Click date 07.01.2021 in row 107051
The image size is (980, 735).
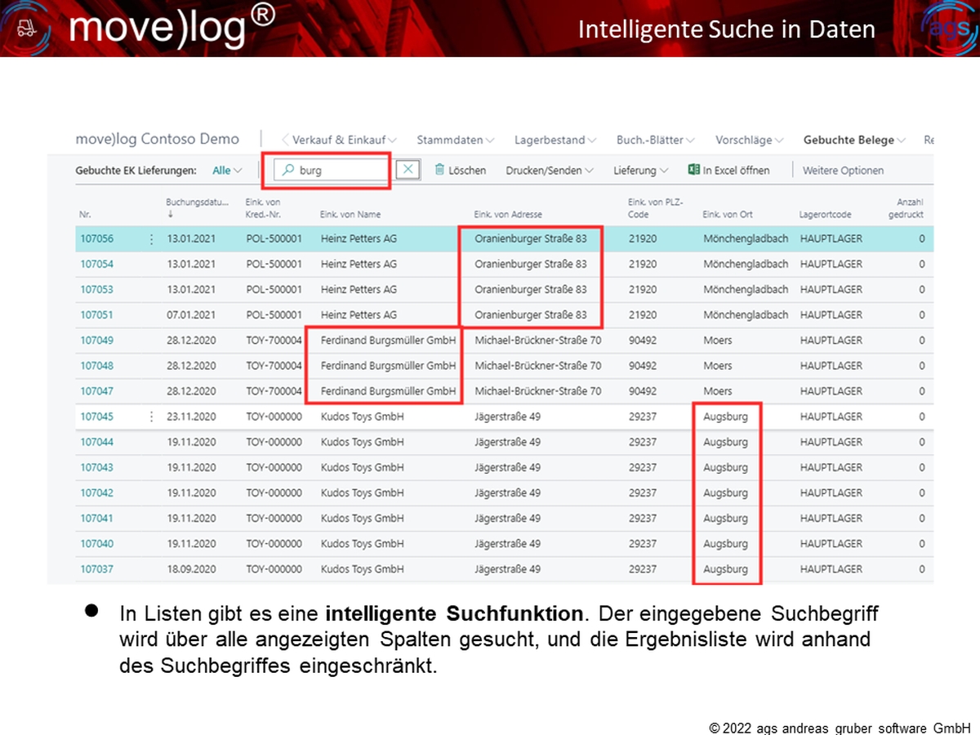pyautogui.click(x=191, y=315)
